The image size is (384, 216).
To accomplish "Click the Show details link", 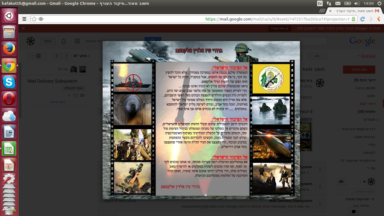I will point(58,102).
